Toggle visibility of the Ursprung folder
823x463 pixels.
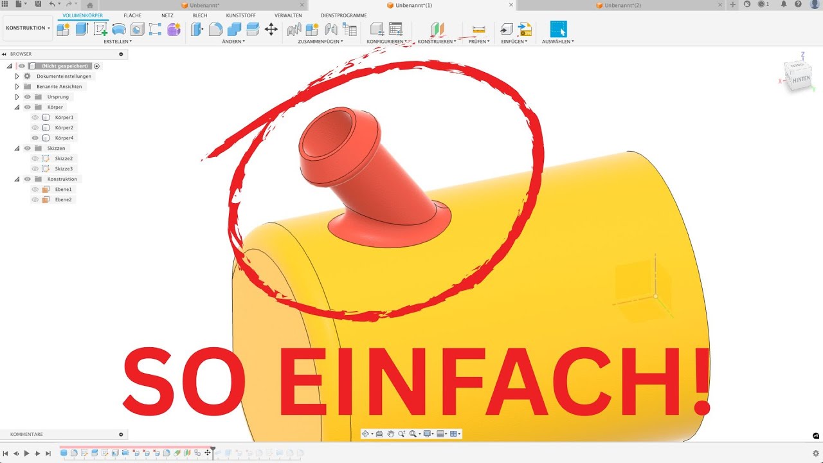(x=27, y=96)
